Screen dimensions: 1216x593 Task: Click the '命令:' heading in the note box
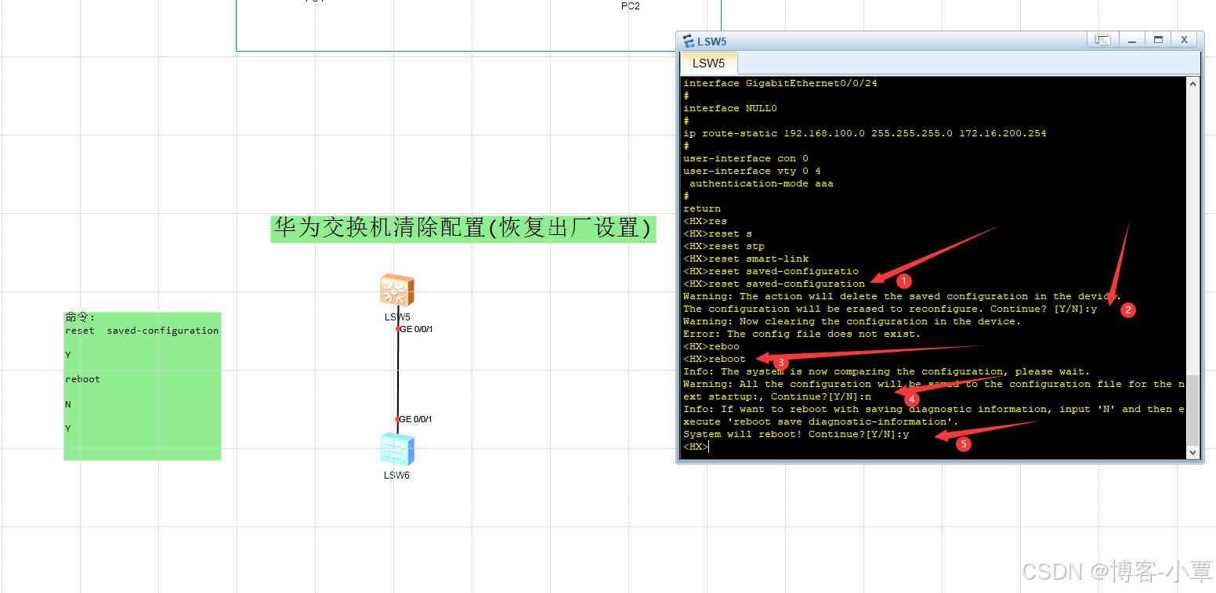tap(80, 317)
